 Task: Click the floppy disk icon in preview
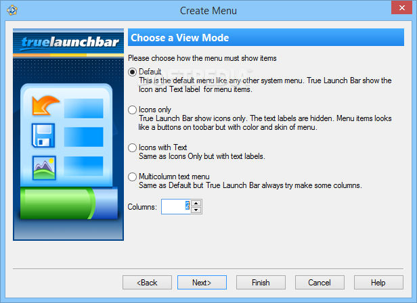[x=43, y=135]
